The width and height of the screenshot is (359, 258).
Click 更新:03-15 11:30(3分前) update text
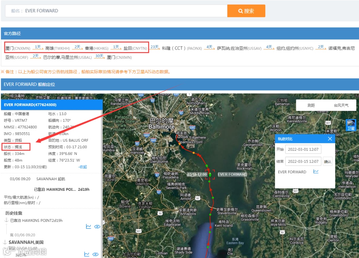tap(25, 167)
